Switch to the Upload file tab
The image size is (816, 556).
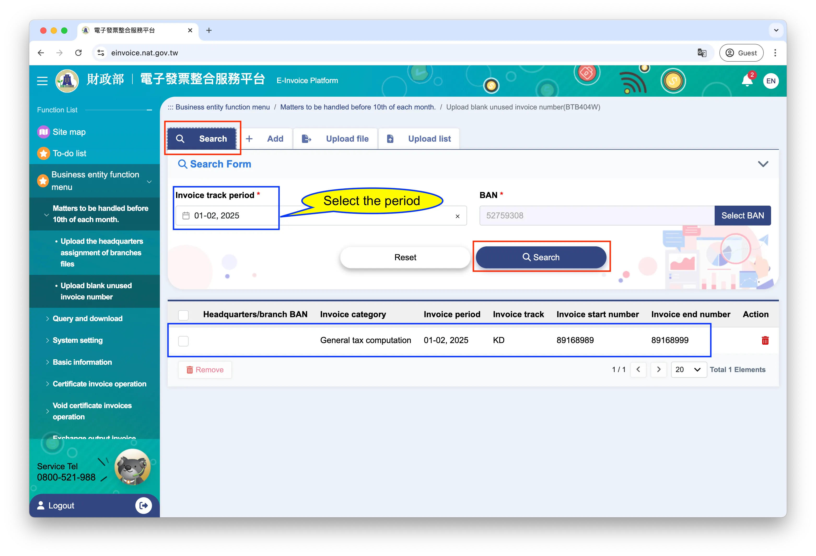click(335, 139)
